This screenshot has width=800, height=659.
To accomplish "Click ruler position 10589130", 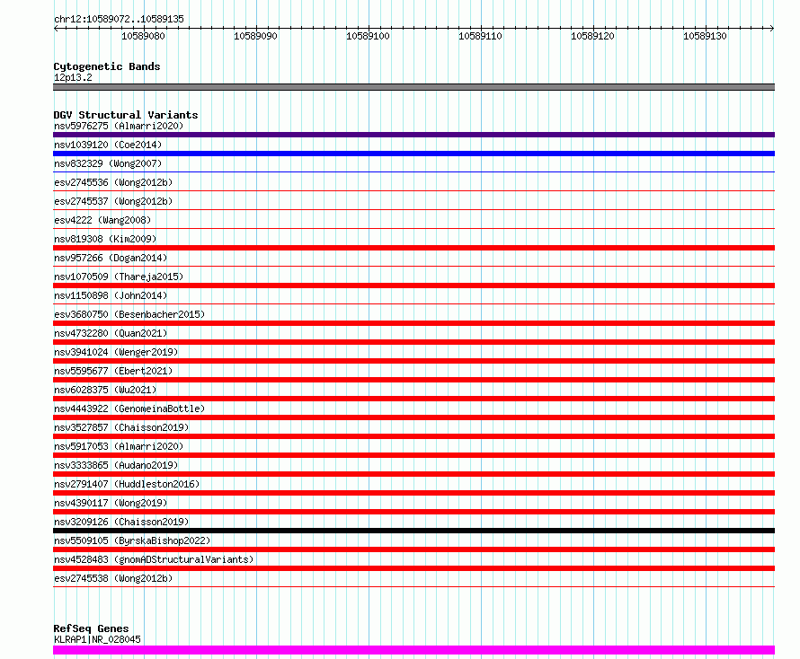I will tap(705, 36).
